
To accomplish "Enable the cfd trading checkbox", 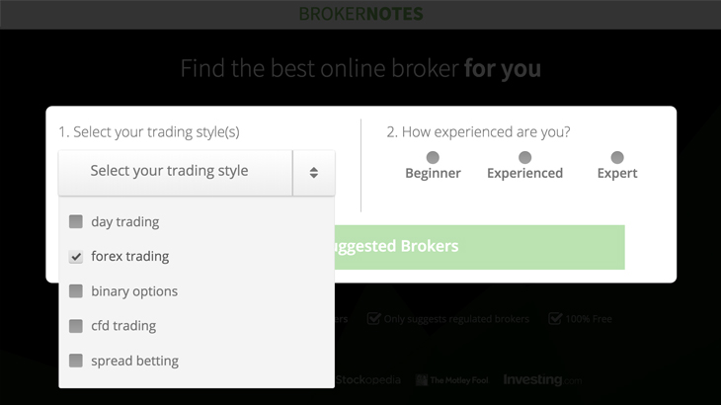I will [76, 326].
